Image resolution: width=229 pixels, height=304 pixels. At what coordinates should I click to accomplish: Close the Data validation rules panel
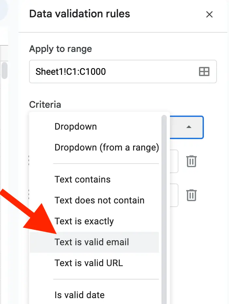pos(209,14)
